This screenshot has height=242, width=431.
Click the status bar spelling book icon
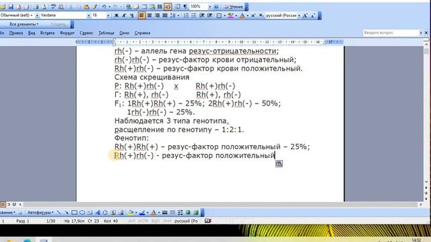208,220
